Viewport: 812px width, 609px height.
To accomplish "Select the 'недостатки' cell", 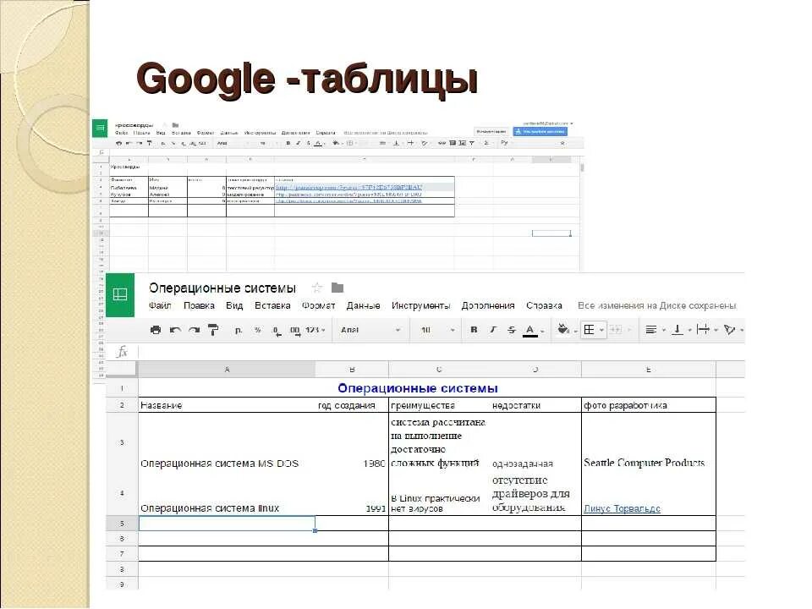I will (x=535, y=405).
